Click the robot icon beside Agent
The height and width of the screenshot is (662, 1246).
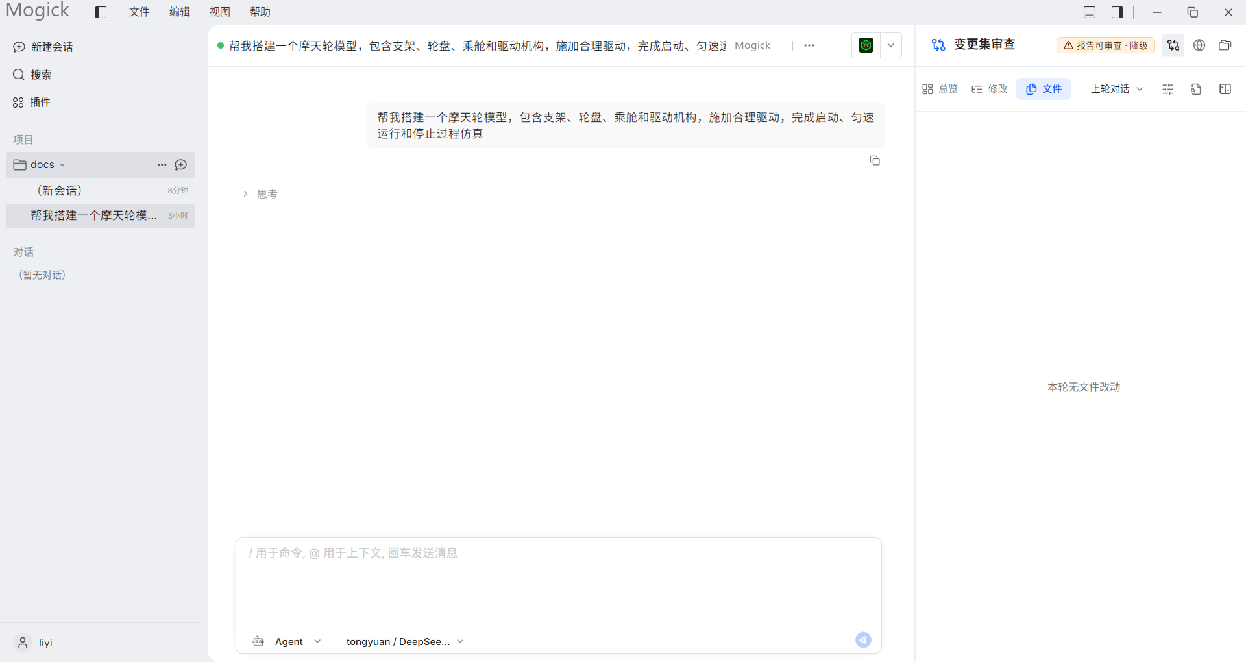[258, 641]
